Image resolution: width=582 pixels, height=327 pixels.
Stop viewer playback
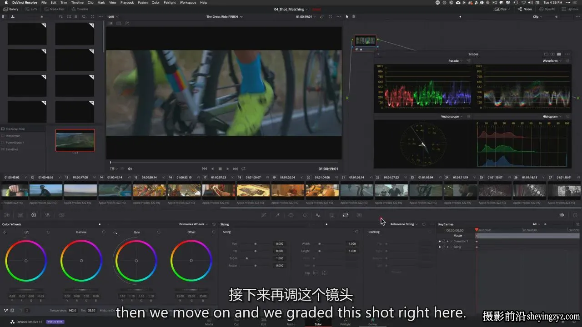[x=220, y=169]
